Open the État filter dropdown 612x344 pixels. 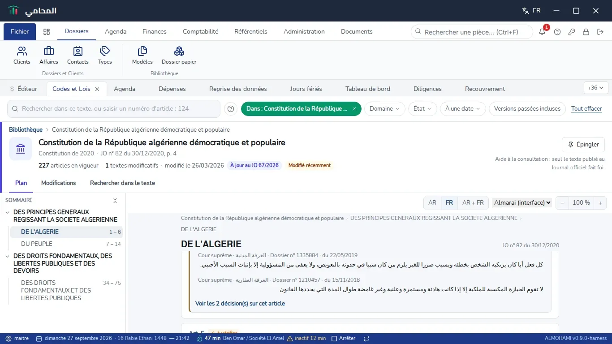[422, 109]
